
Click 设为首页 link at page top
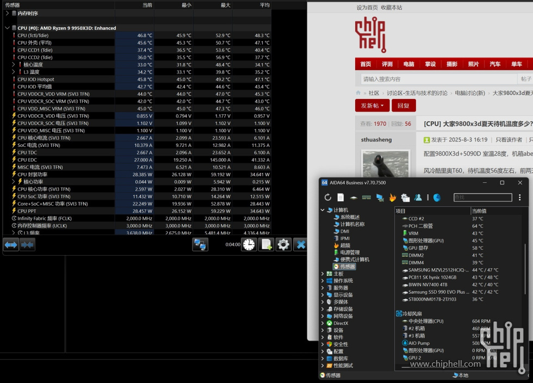367,8
